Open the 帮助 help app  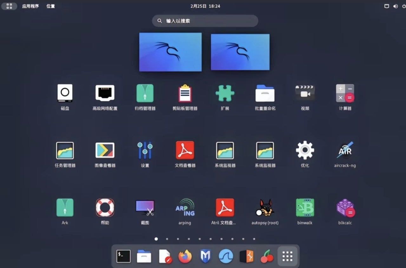click(105, 208)
